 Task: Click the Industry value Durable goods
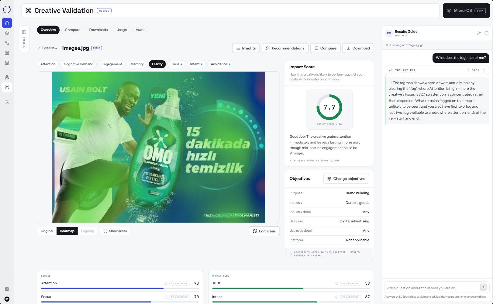pyautogui.click(x=357, y=203)
